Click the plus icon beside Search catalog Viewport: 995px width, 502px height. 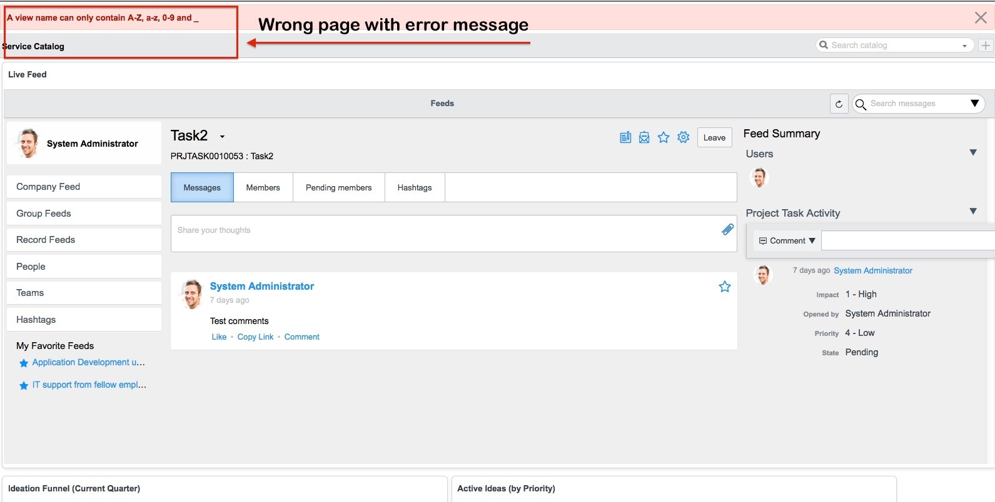[x=986, y=45]
